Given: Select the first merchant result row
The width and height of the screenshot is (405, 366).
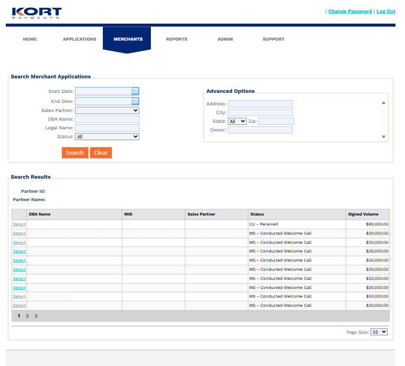Looking at the screenshot, I should tap(19, 224).
